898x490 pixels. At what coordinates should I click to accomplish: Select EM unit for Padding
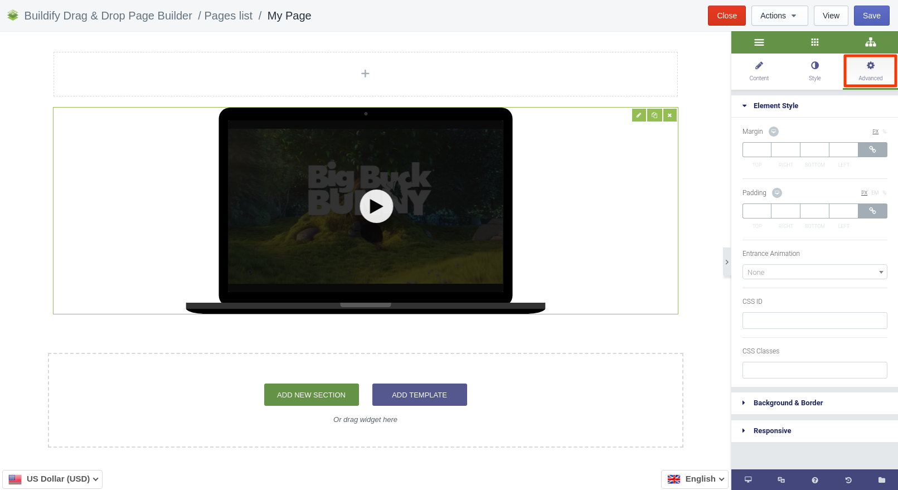point(875,193)
